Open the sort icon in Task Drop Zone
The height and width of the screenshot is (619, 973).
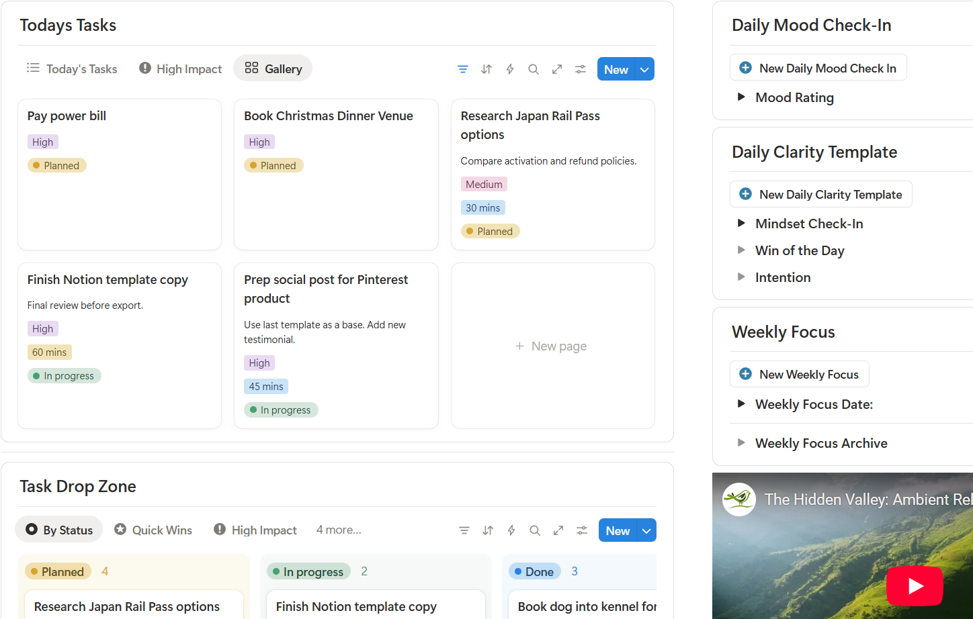coord(488,530)
